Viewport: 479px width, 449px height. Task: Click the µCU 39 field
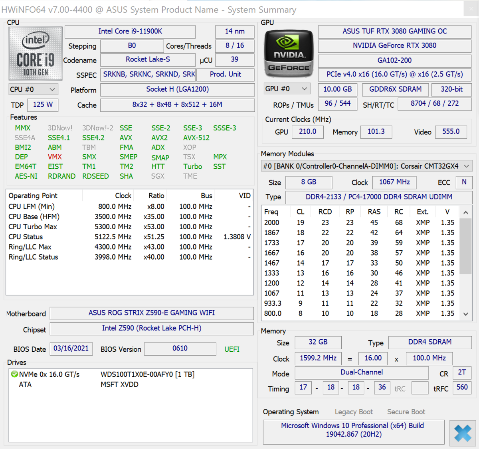[x=235, y=60]
